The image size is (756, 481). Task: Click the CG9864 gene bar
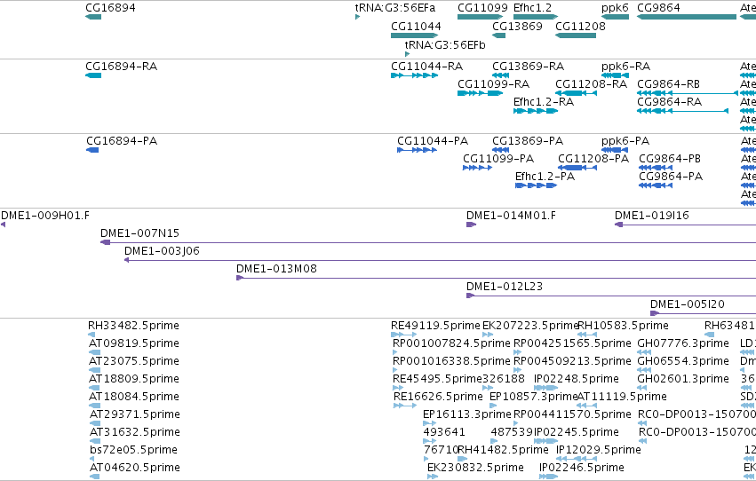click(x=687, y=17)
